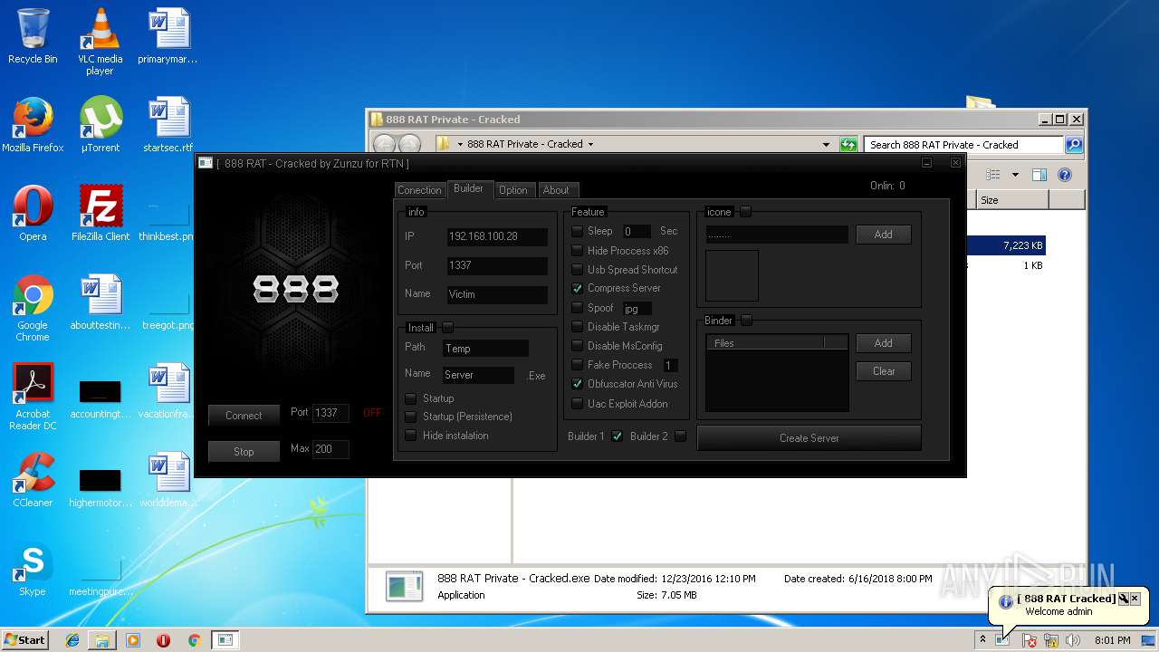Click the Connect button
1159x652 pixels.
click(x=244, y=416)
